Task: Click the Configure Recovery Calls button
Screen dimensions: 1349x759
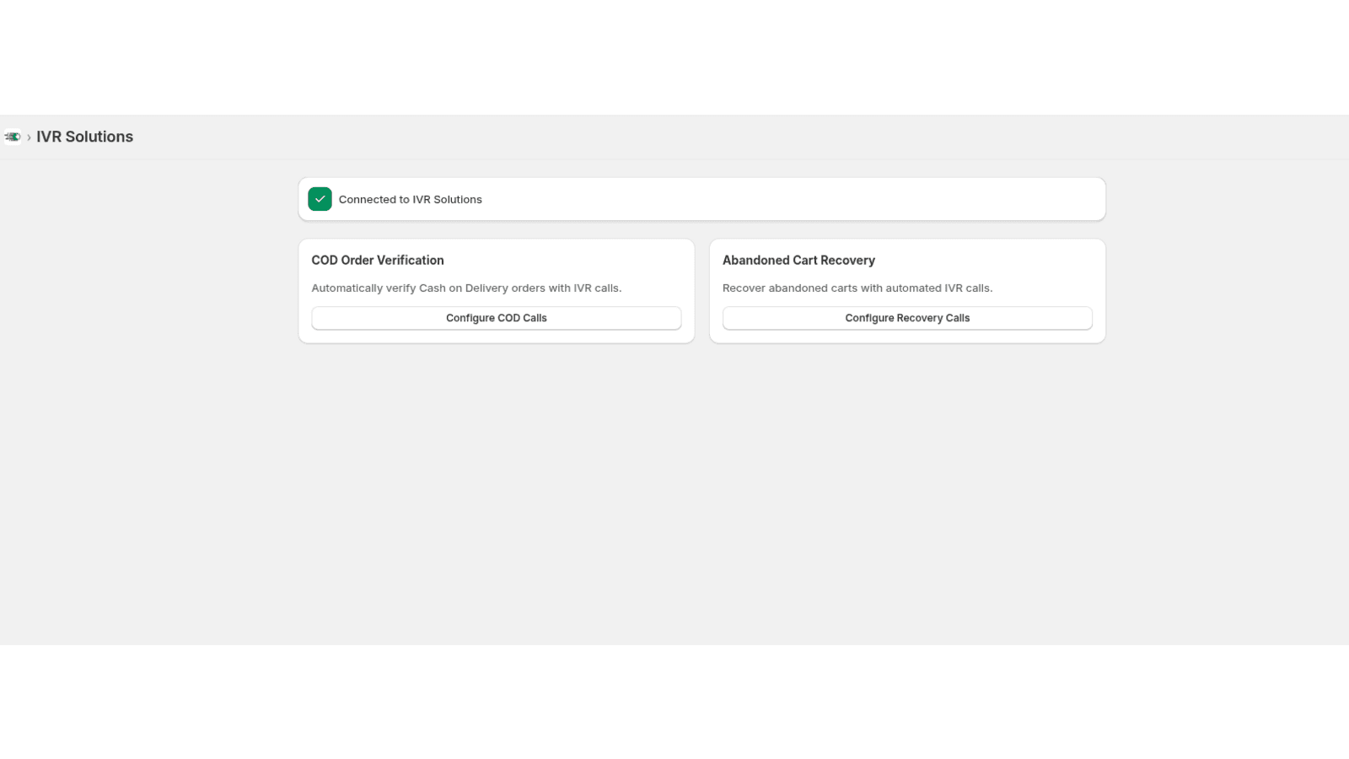Action: click(x=907, y=318)
